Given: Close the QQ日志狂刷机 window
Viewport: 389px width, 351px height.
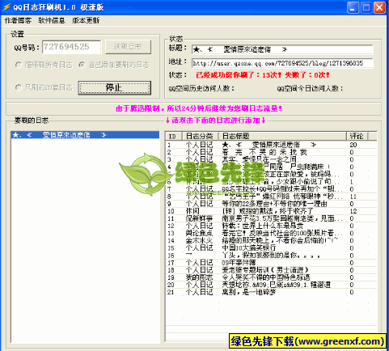Looking at the screenshot, I should [379, 7].
